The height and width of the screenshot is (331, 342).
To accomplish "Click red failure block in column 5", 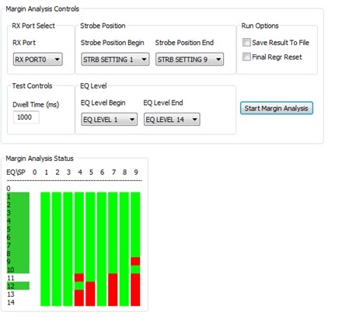I will point(90,294).
